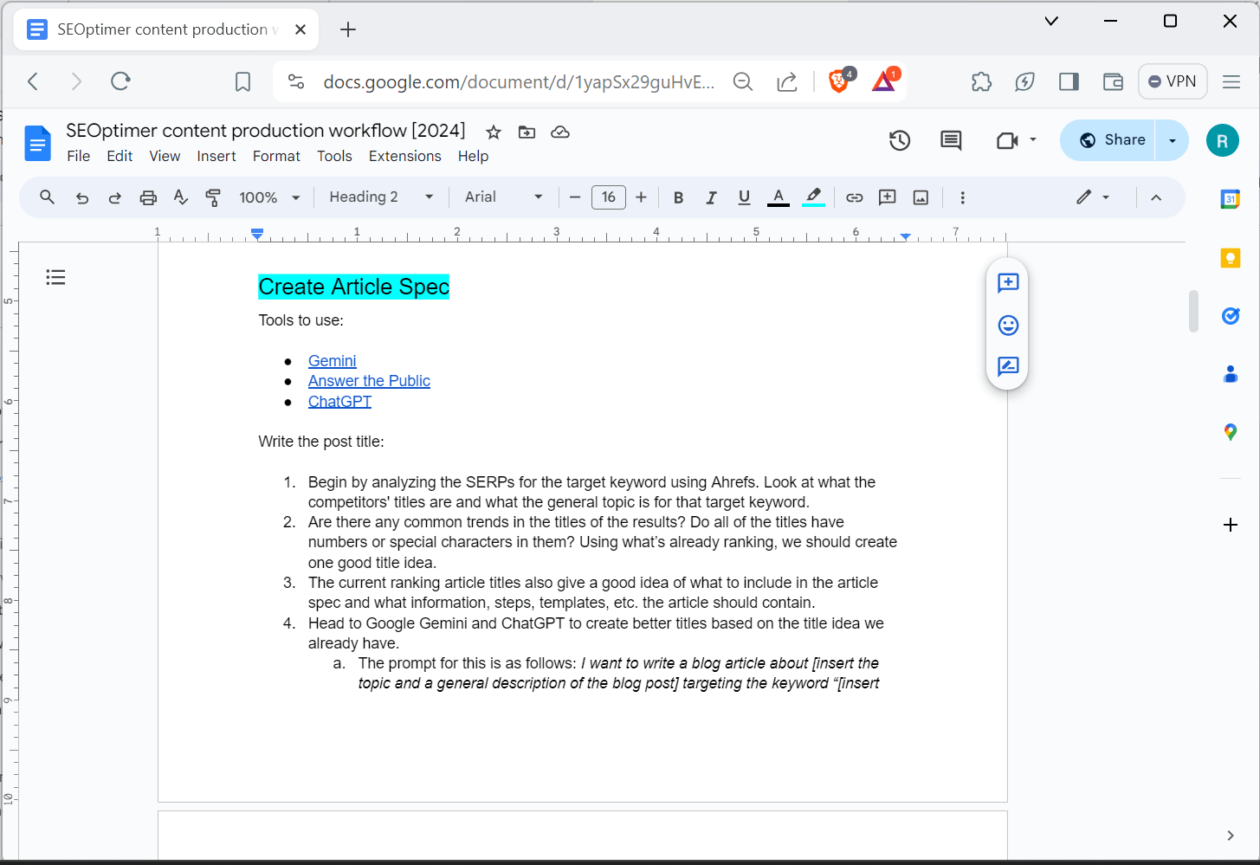Open the Arial font dropdown
Image resolution: width=1260 pixels, height=865 pixels.
[x=503, y=197]
